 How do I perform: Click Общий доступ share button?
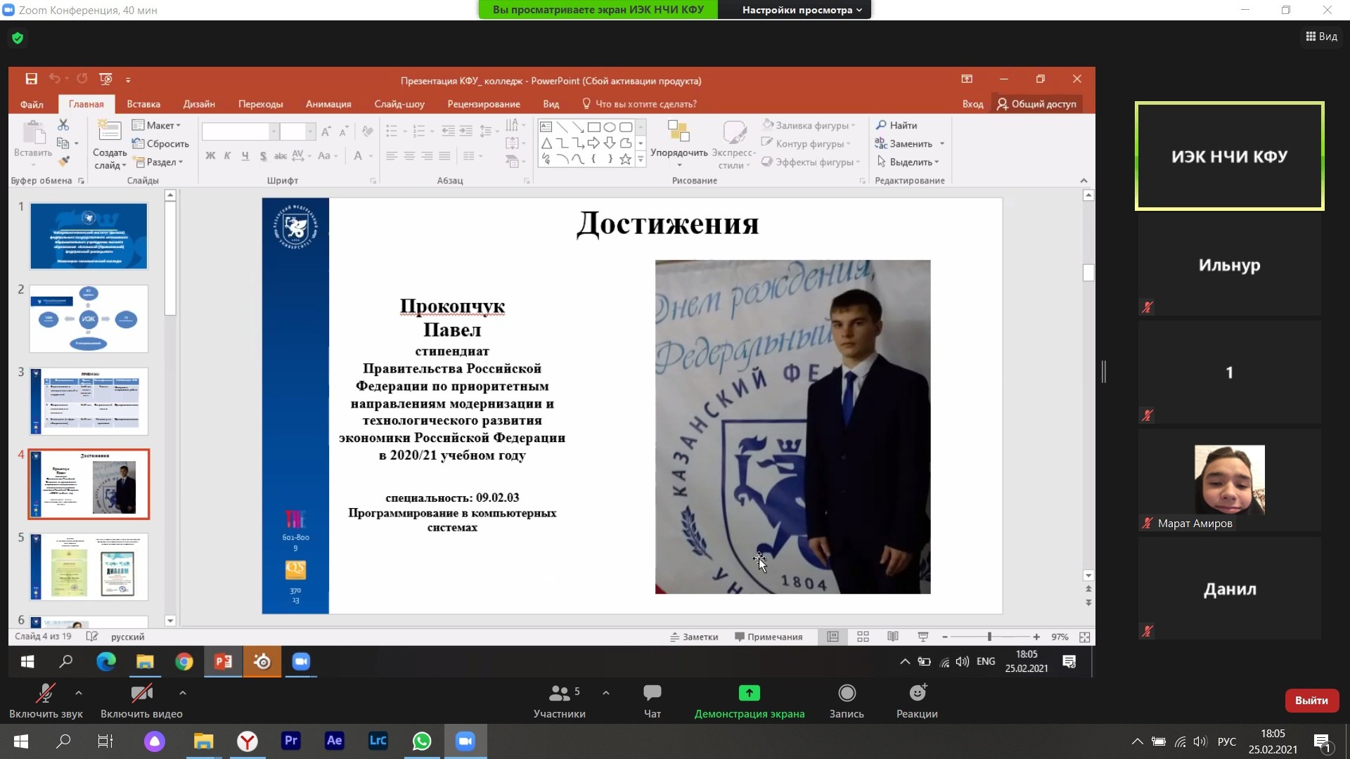coord(1036,104)
